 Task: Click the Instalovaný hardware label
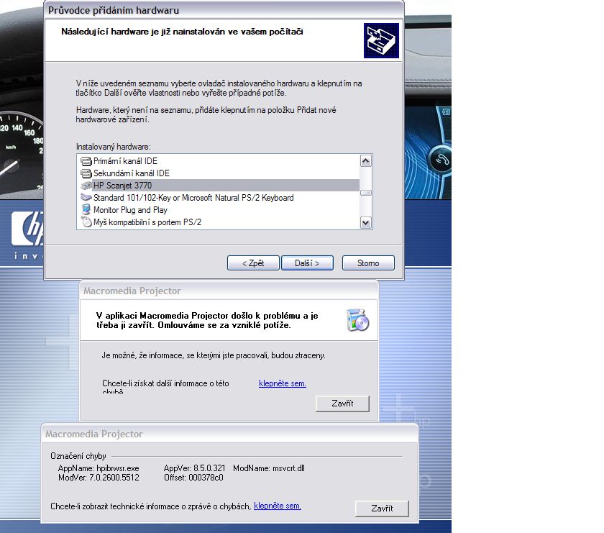[x=114, y=147]
